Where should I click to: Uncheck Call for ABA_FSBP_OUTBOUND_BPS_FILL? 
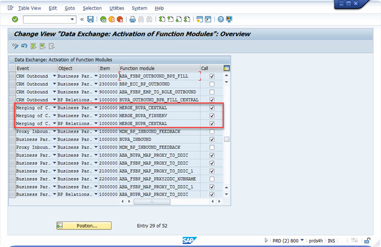tap(212, 76)
